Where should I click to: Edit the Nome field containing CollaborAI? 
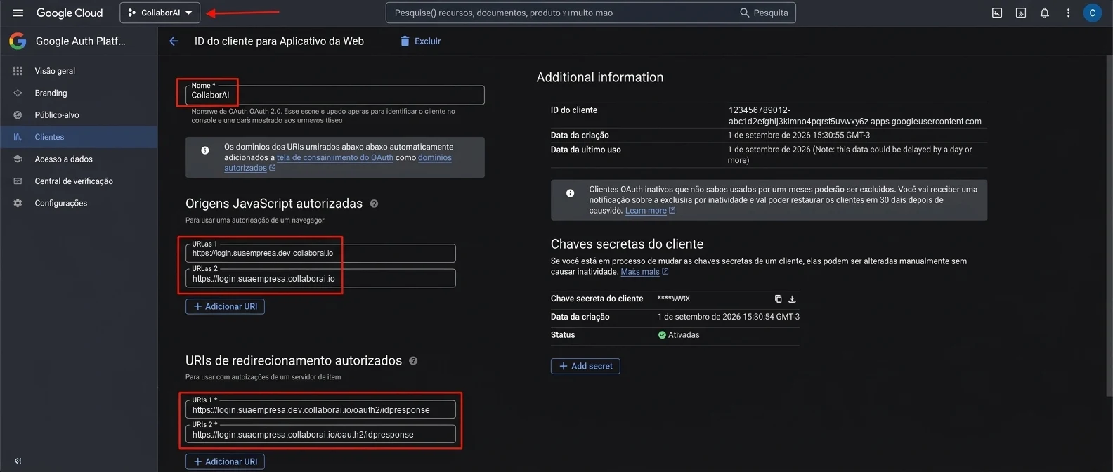click(334, 95)
